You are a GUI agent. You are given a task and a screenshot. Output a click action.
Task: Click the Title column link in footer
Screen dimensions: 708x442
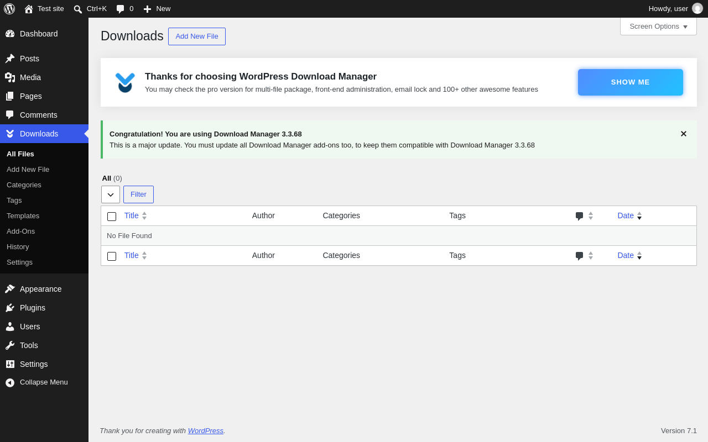tap(132, 256)
